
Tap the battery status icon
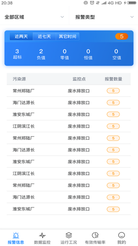coord(132,3)
